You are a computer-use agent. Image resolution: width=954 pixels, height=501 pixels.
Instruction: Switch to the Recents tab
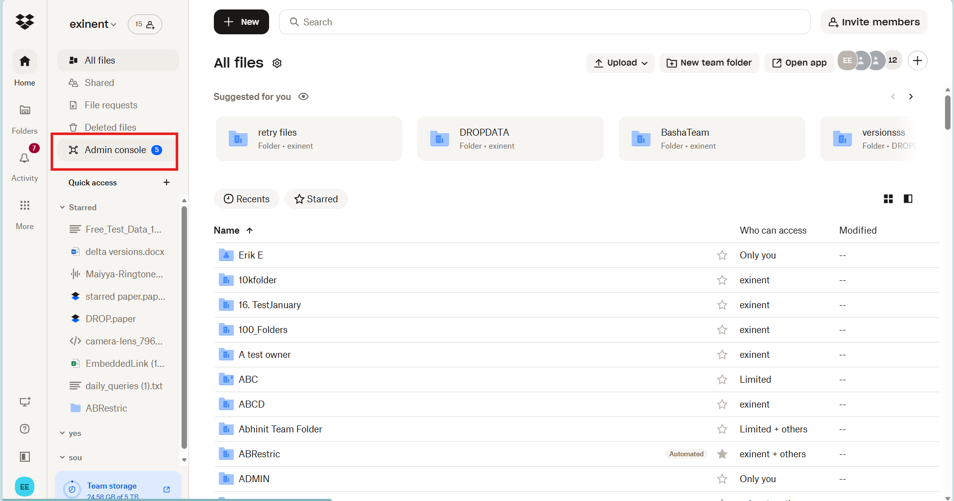(246, 198)
